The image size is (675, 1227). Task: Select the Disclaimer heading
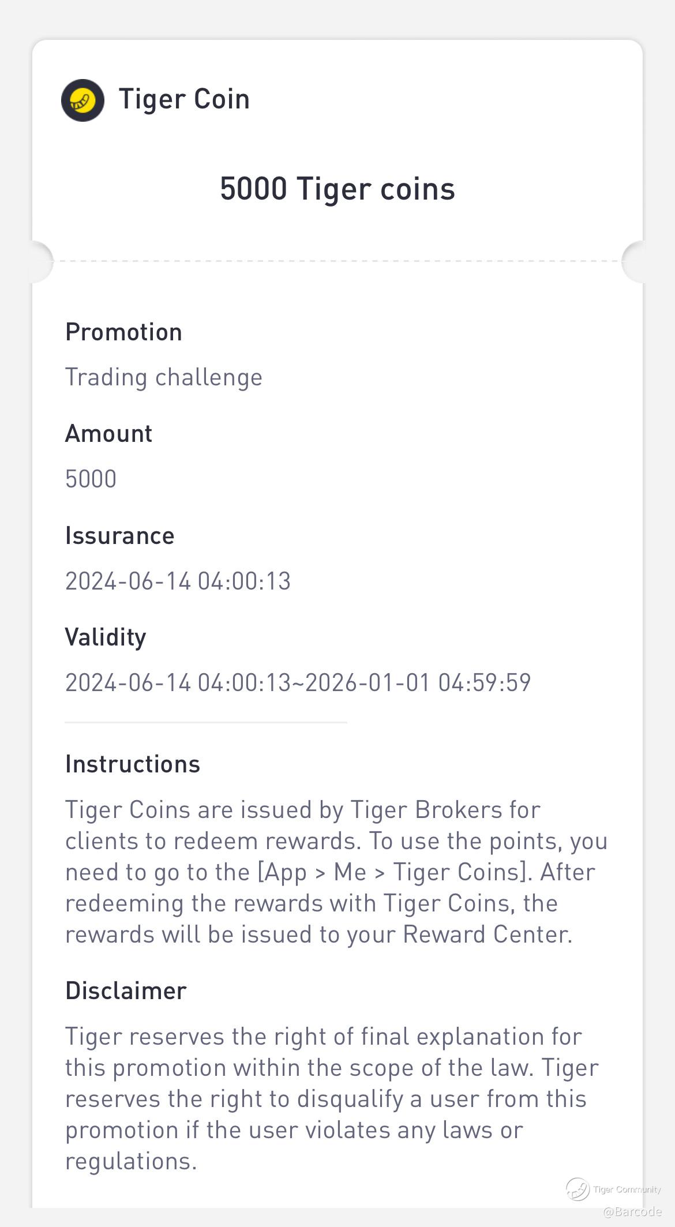point(126,990)
